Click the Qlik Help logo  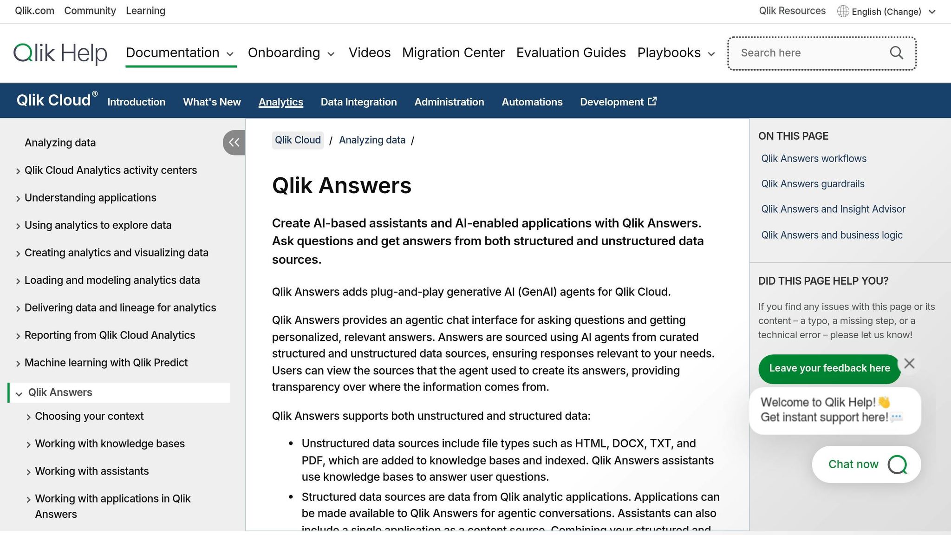pyautogui.click(x=60, y=53)
